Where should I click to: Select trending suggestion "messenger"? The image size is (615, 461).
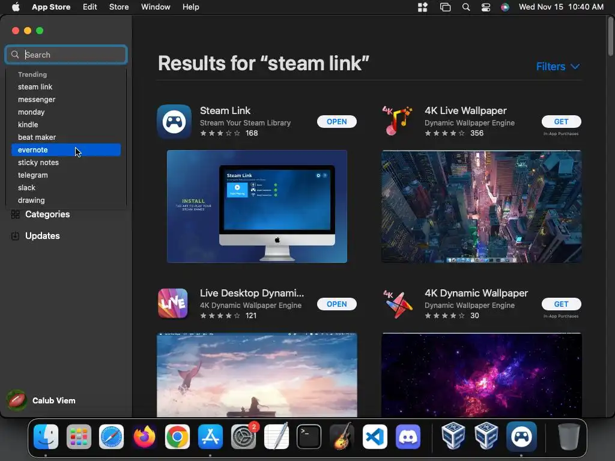coord(66,100)
